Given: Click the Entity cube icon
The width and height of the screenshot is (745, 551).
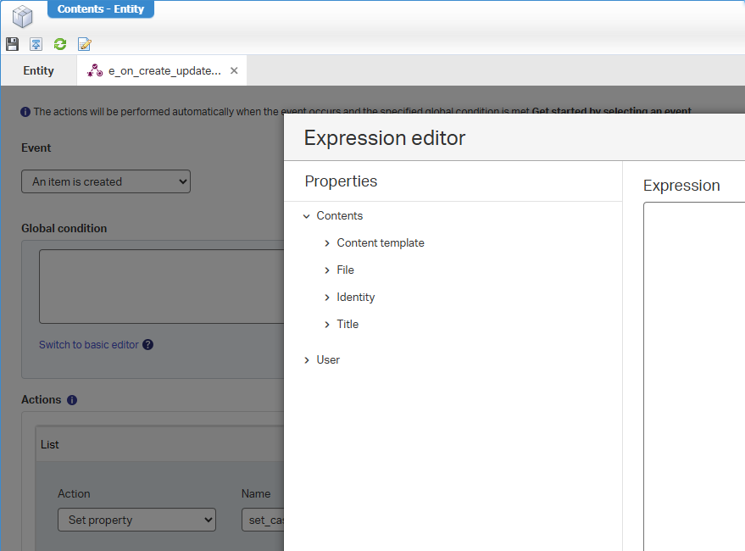Looking at the screenshot, I should pyautogui.click(x=22, y=16).
